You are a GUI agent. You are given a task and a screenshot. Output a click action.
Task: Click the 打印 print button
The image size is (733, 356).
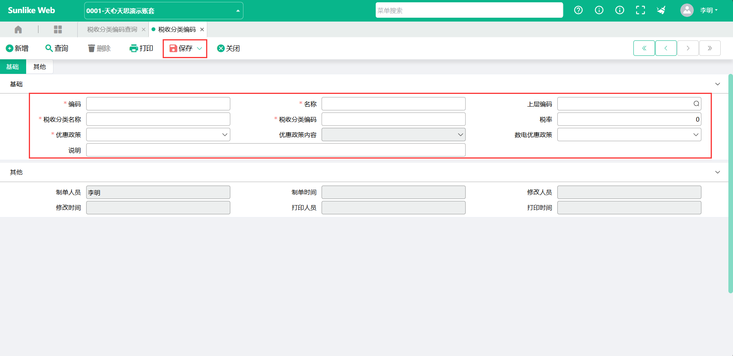coord(142,48)
